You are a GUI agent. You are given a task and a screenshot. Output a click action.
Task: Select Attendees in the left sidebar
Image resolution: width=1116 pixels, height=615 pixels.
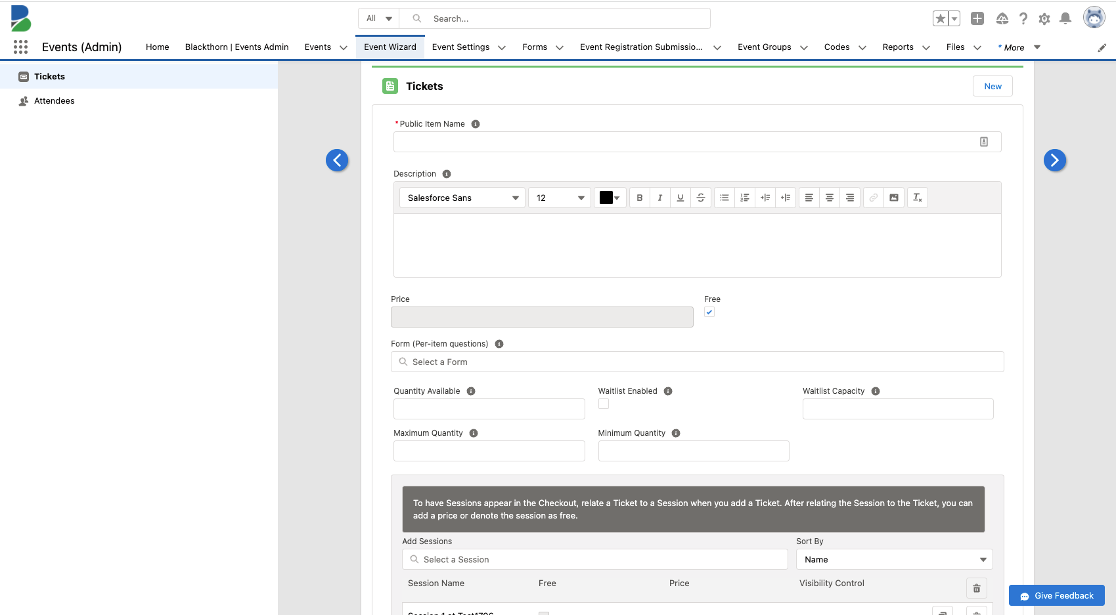click(54, 100)
